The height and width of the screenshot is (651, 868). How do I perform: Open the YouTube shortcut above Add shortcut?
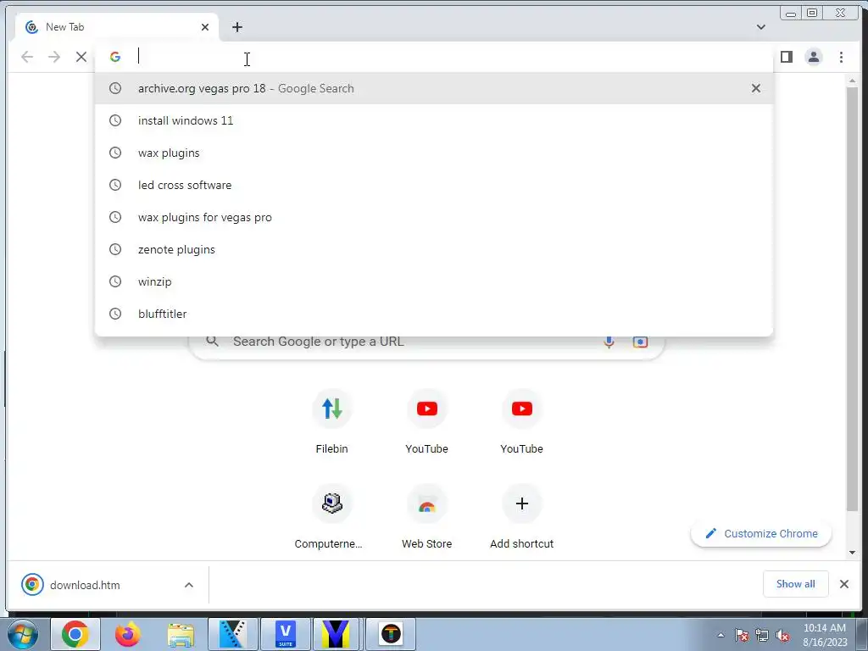(521, 422)
